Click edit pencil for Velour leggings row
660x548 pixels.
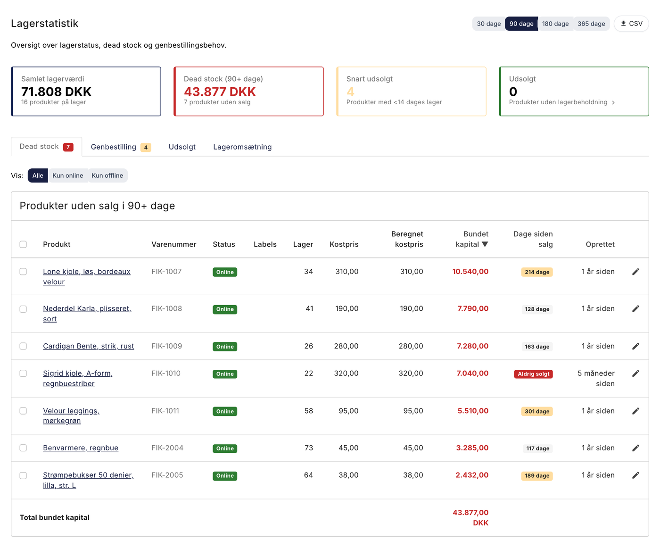tap(635, 411)
